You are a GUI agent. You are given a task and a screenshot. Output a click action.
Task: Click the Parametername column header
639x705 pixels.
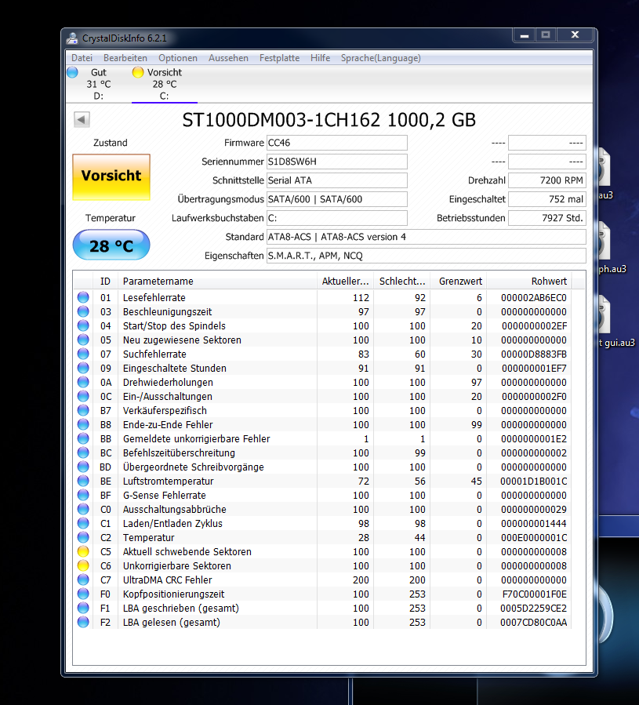coord(217,281)
